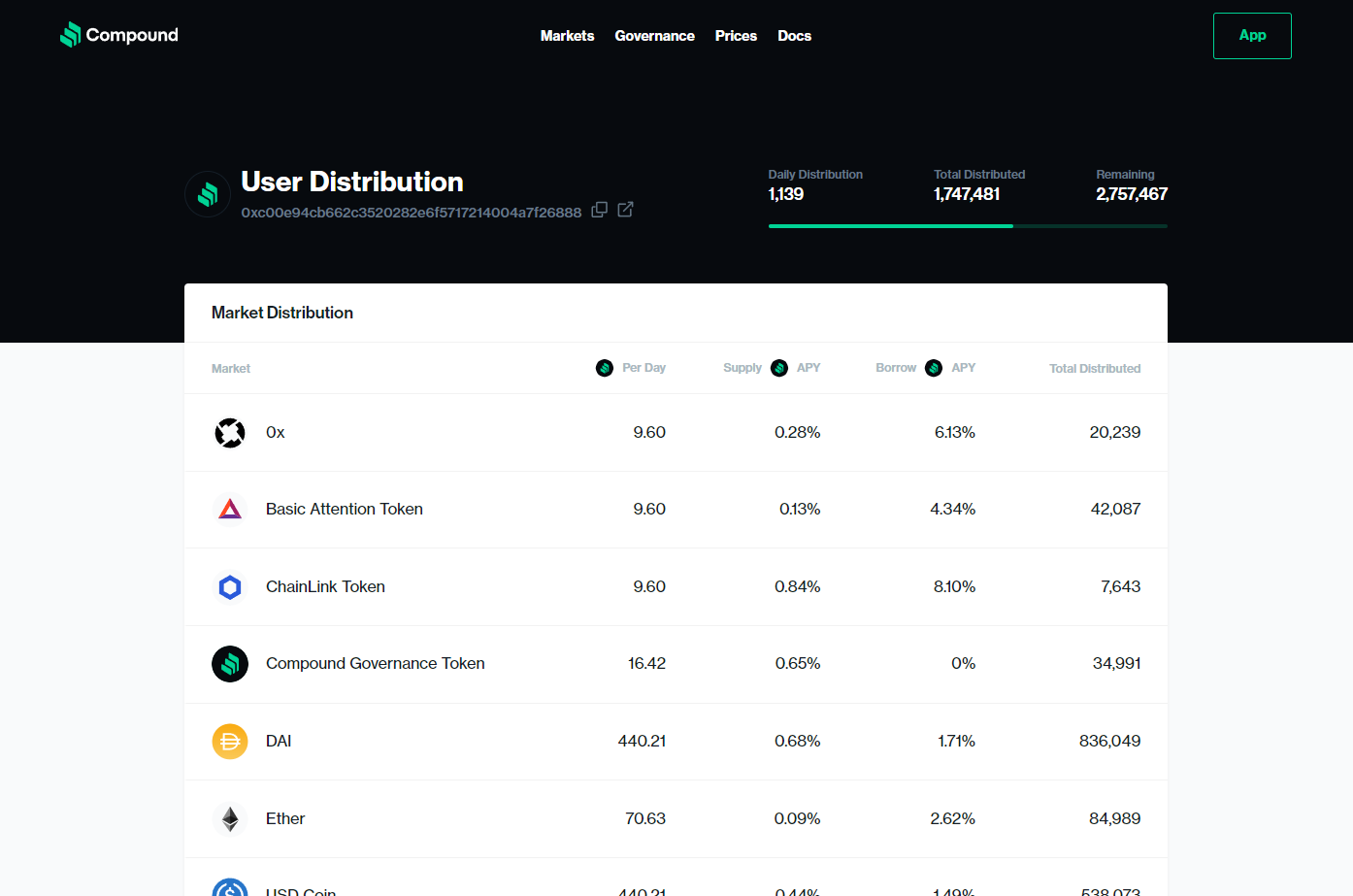The image size is (1353, 896).
Task: Open the Governance menu item
Action: click(x=654, y=36)
